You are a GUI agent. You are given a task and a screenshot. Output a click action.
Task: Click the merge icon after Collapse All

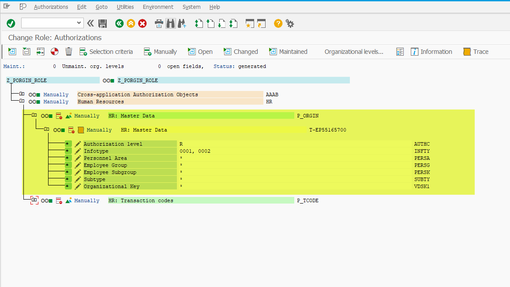click(x=40, y=51)
